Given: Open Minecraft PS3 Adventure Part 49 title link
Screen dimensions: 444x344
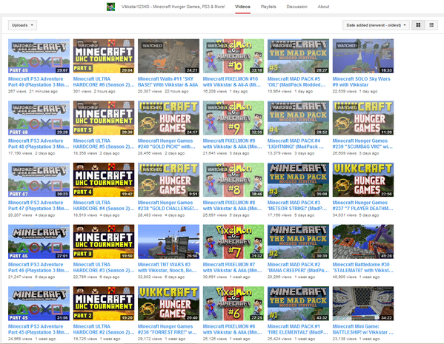Looking at the screenshot, I should pos(39,81).
